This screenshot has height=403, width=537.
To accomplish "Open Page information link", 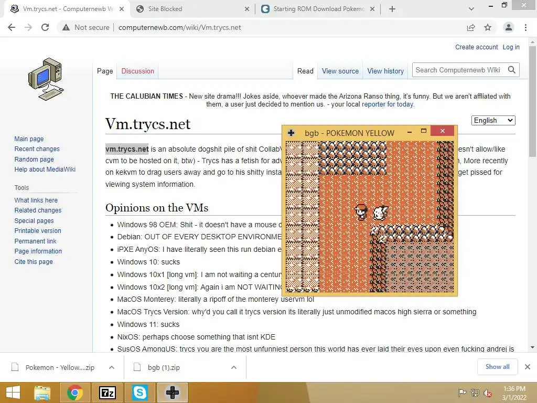I will click(x=38, y=251).
